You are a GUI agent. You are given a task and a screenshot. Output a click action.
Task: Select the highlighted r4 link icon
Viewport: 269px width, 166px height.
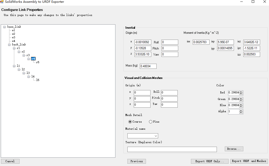[33, 59]
